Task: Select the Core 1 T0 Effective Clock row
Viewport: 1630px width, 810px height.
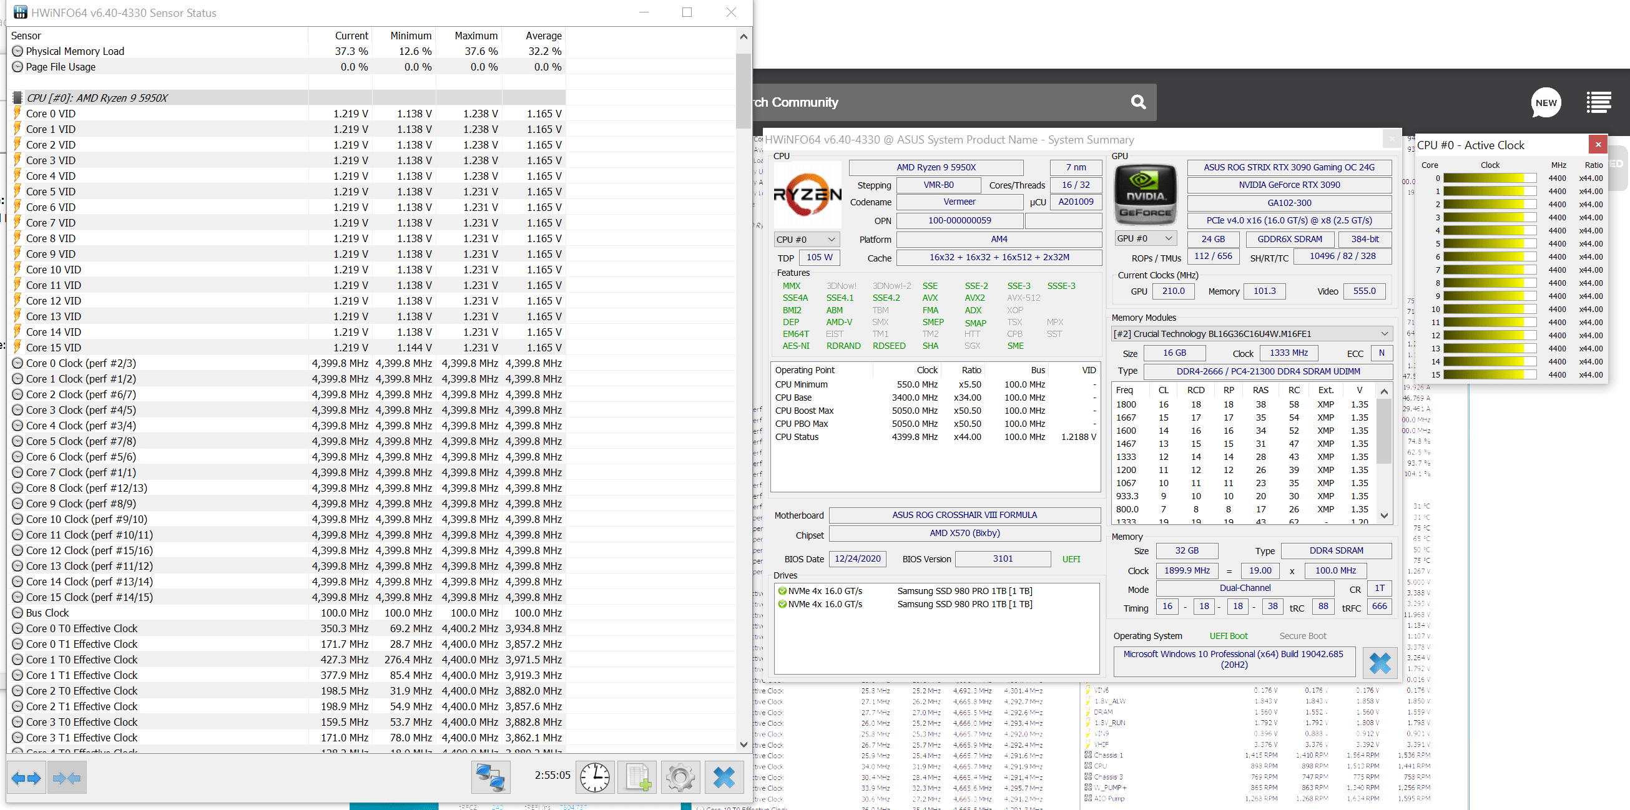Action: (287, 660)
